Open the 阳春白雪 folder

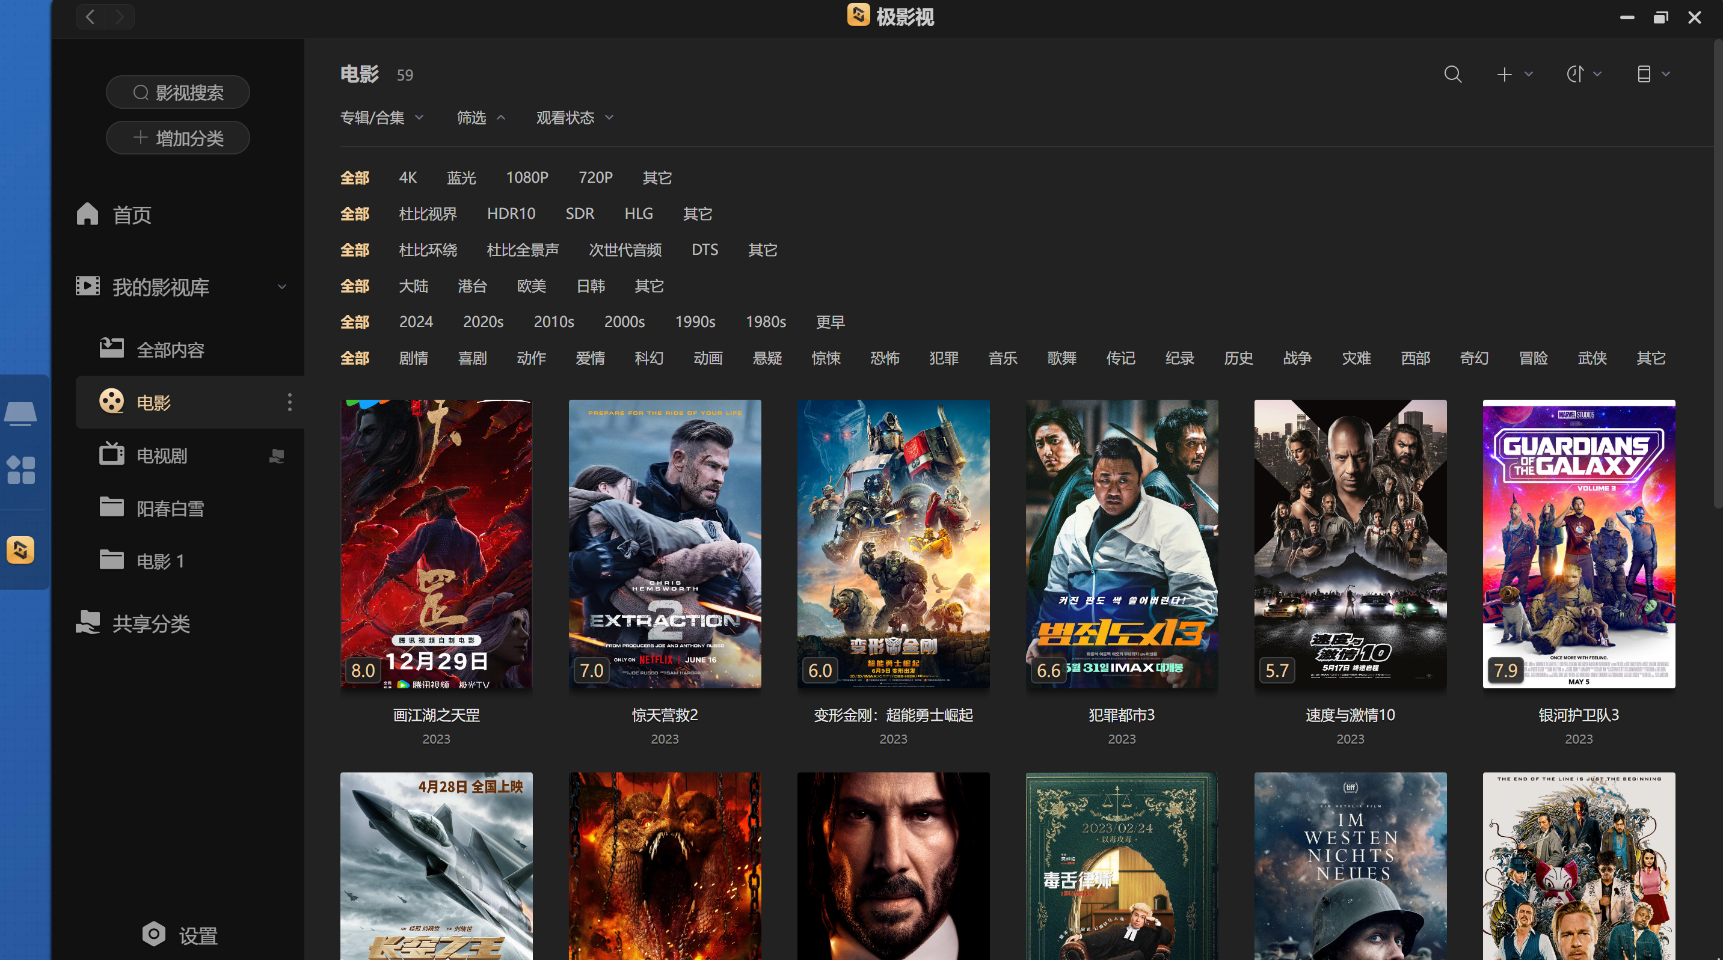152,508
